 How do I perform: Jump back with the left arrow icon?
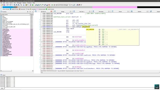(7, 5)
